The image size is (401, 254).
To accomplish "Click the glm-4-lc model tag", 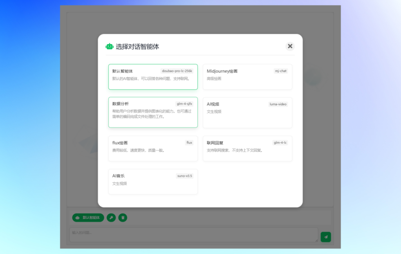I will (x=280, y=142).
